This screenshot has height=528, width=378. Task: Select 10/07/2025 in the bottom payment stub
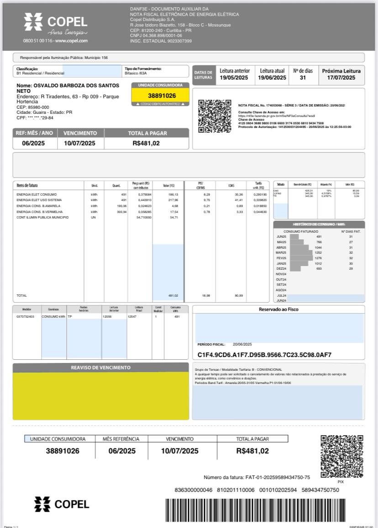[x=179, y=451]
